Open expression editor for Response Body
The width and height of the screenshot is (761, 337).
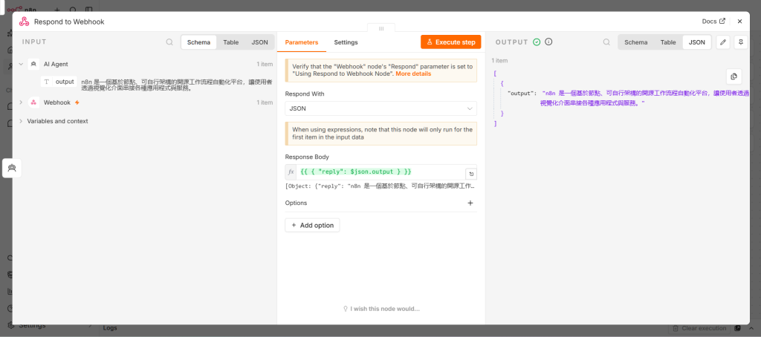click(470, 174)
